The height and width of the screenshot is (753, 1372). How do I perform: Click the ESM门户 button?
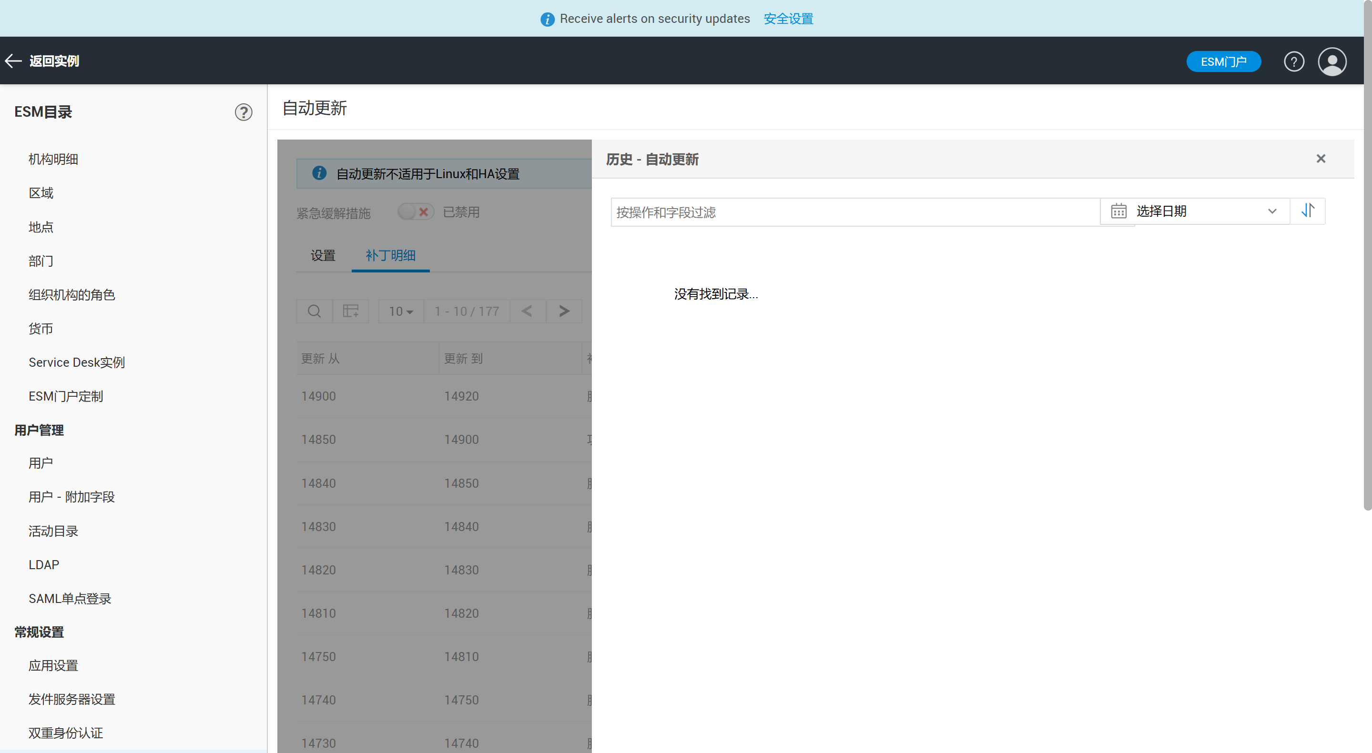tap(1223, 62)
